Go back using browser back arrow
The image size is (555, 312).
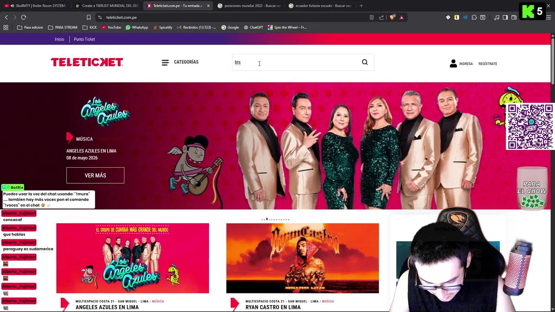[x=6, y=17]
